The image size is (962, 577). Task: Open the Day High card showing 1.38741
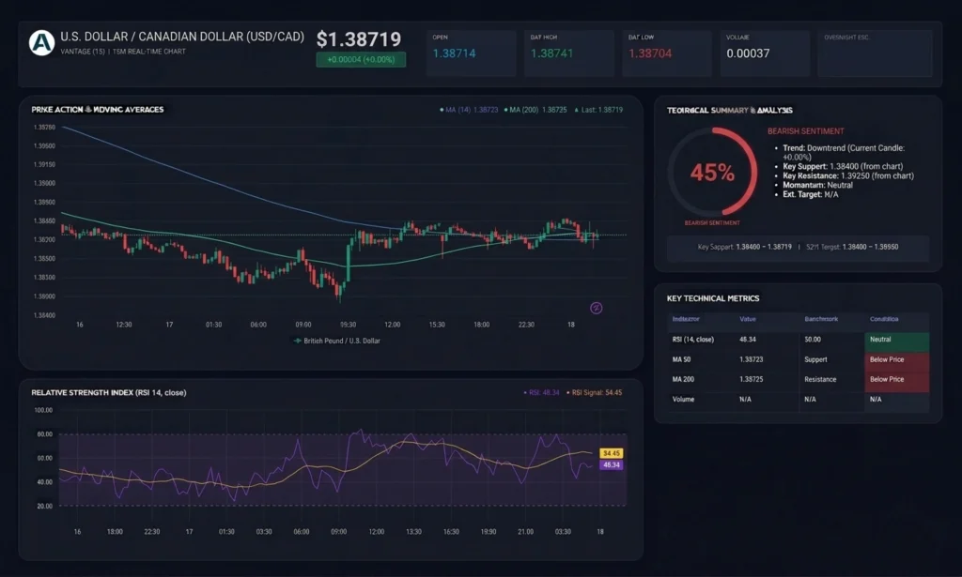pyautogui.click(x=568, y=53)
